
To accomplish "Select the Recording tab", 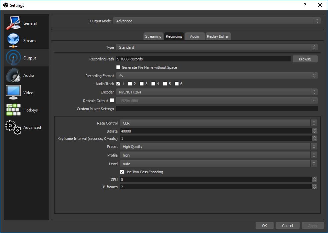I will tap(174, 36).
